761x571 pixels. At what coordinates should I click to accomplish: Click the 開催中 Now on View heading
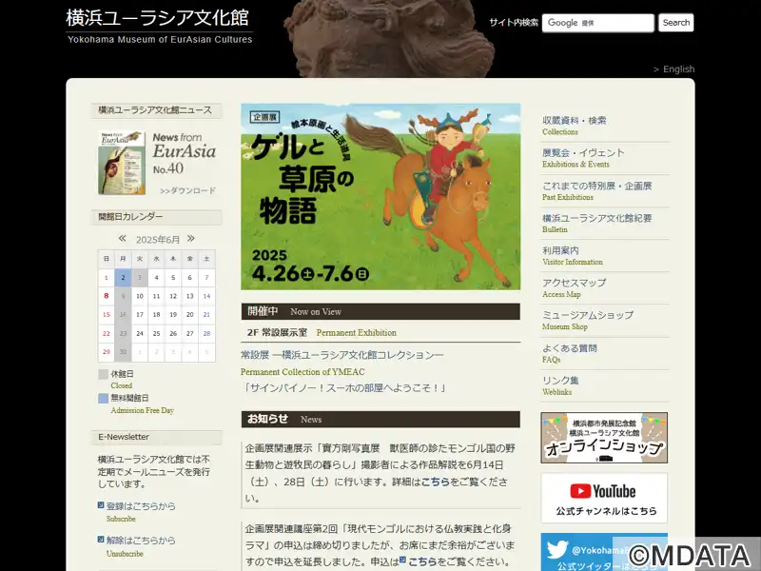(380, 312)
